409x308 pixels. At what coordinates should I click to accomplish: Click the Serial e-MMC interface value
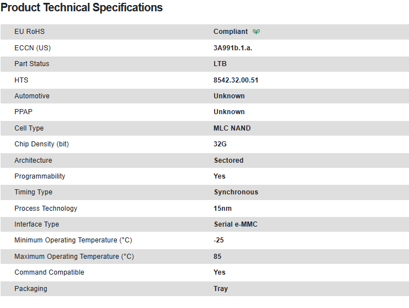click(x=235, y=224)
